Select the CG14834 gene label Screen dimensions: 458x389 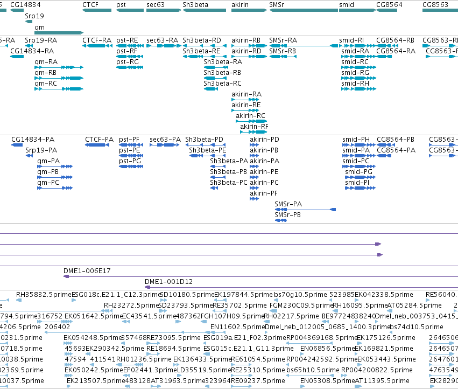pyautogui.click(x=25, y=5)
